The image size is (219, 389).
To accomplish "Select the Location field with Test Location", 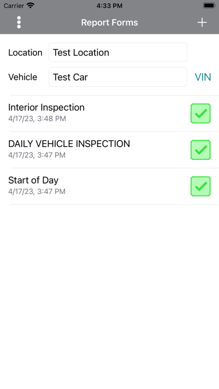I will (x=118, y=53).
